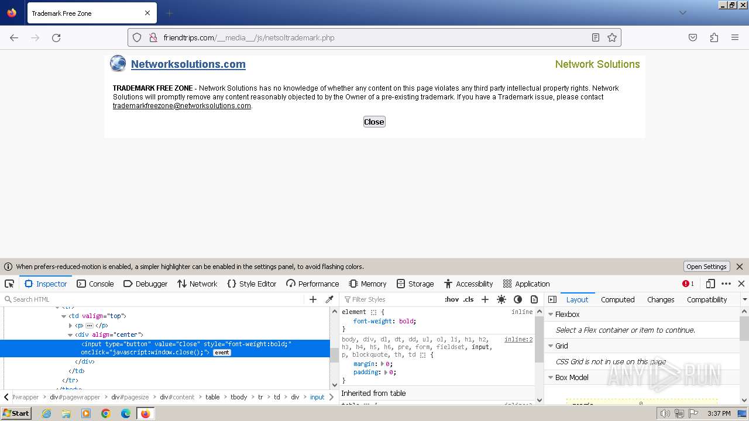Viewport: 749px width, 421px height.
Task: Select the Changes sidebar tab
Action: click(661, 299)
